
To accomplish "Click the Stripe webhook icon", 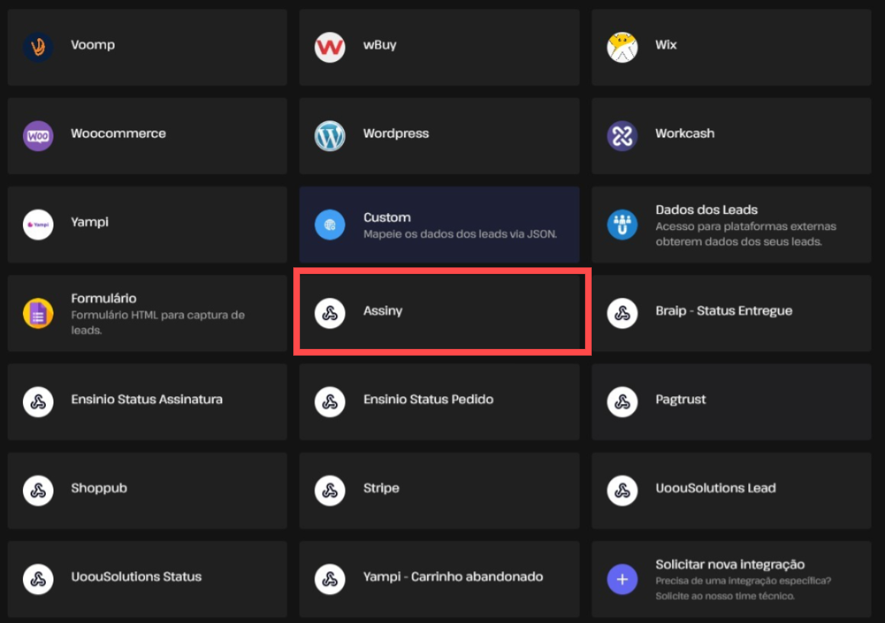I will (330, 490).
